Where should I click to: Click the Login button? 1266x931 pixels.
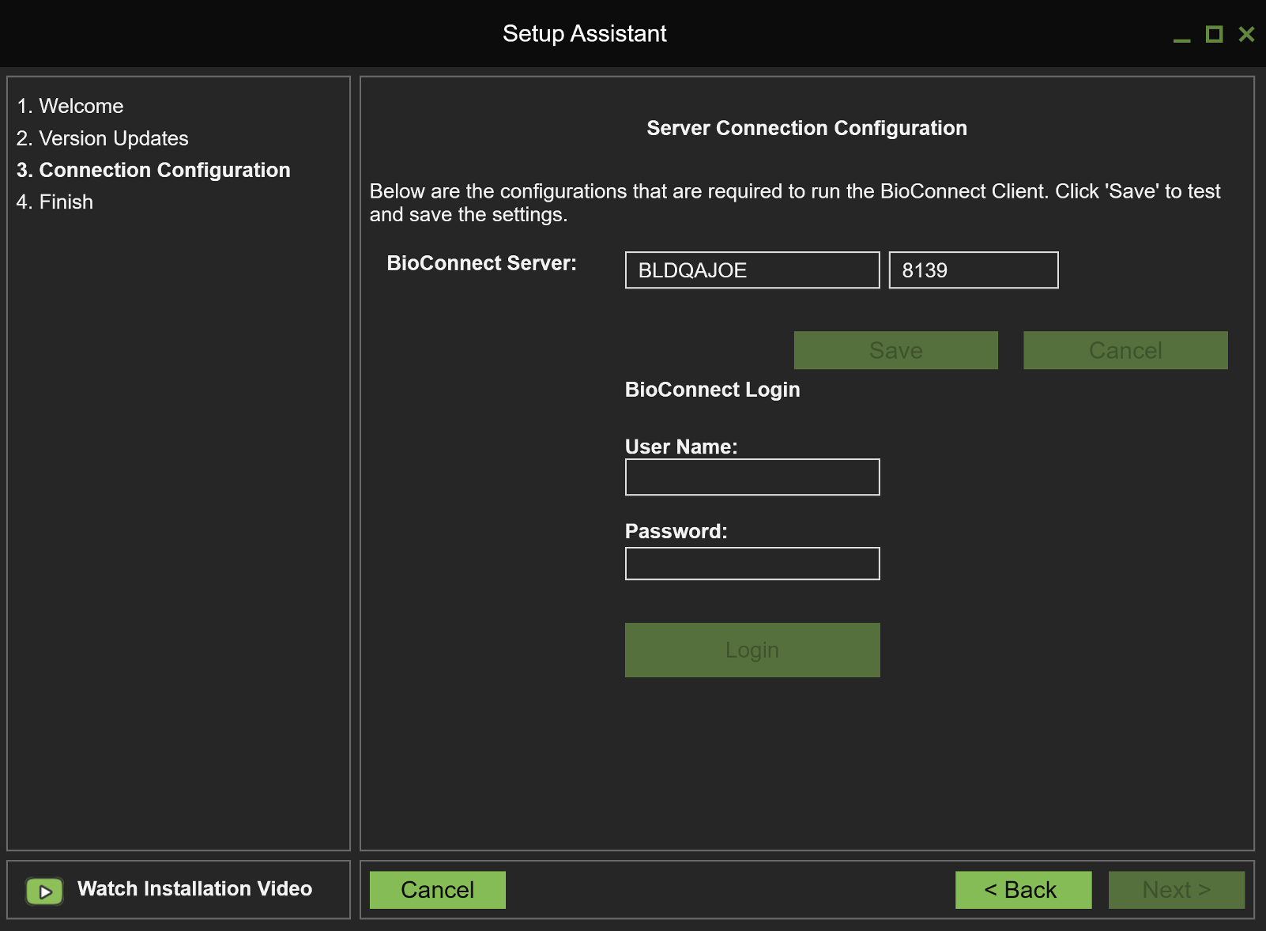click(x=752, y=650)
